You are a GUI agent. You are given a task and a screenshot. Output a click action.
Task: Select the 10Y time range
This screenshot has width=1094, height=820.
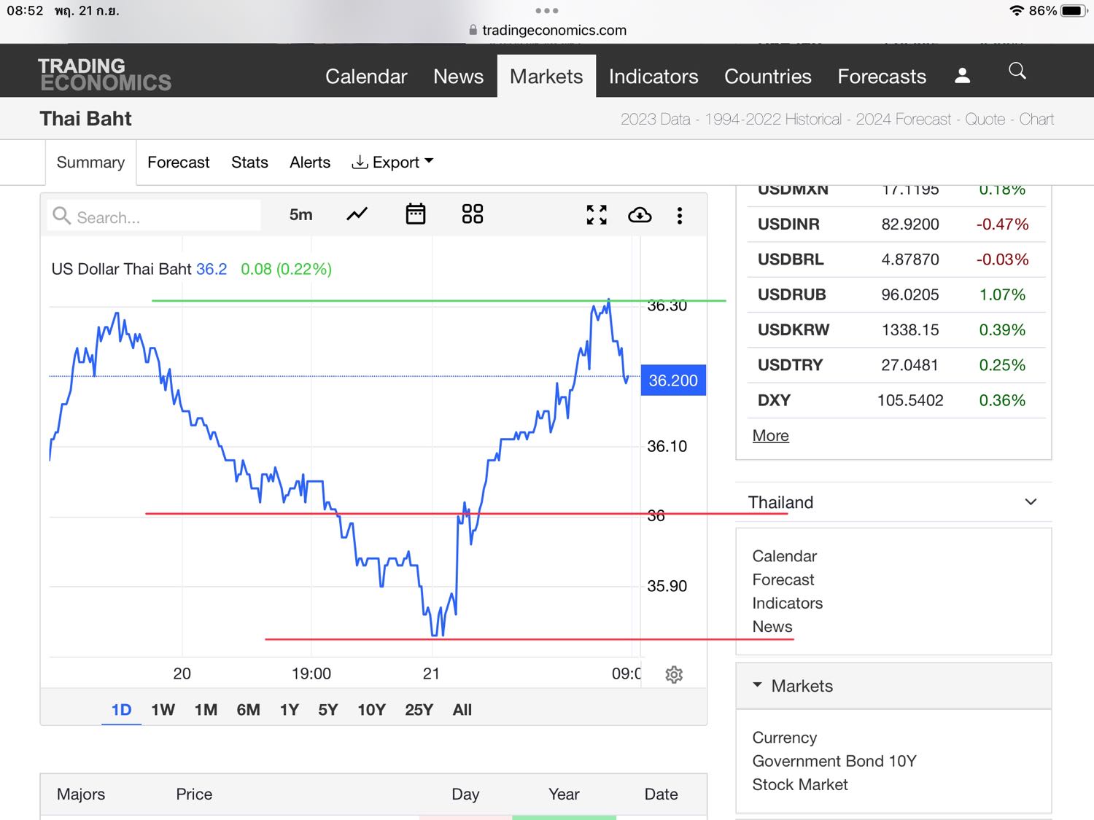371,710
